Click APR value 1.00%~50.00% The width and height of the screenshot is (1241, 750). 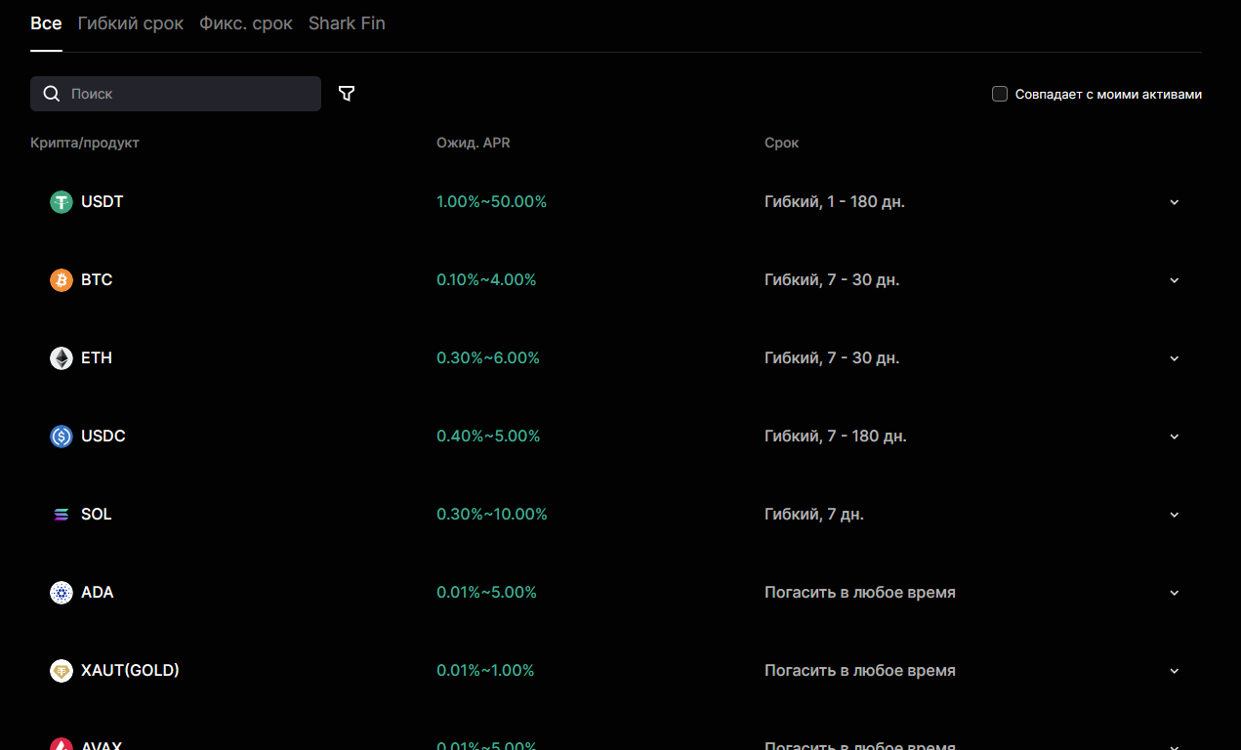[x=492, y=202]
